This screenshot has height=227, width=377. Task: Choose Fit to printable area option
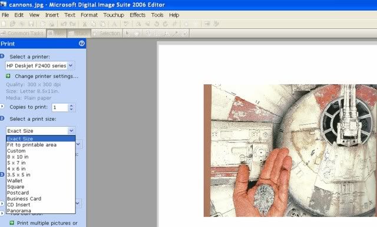coord(41,144)
